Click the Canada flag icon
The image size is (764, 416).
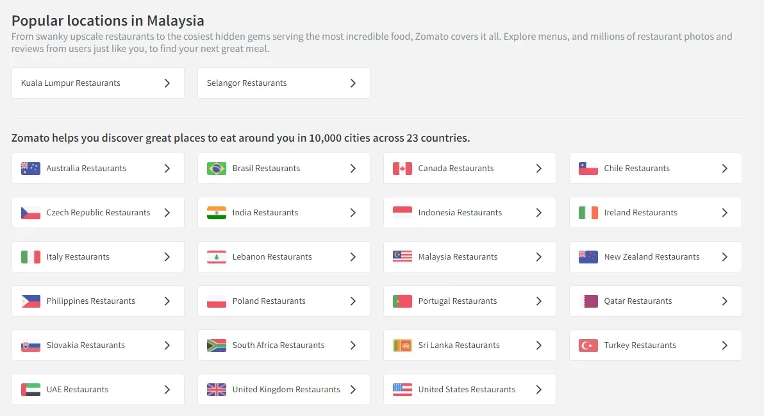403,169
